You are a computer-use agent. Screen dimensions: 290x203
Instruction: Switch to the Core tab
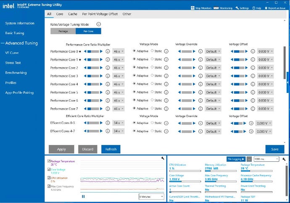[60, 14]
